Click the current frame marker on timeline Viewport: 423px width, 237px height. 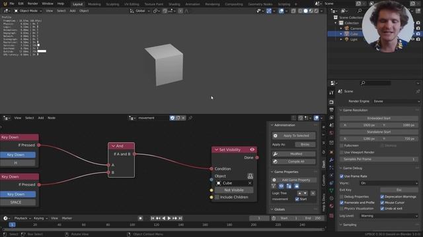coord(12,224)
